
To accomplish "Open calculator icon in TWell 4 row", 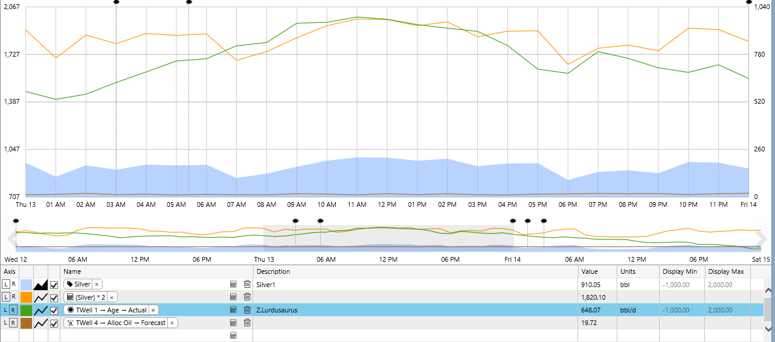I will (233, 323).
